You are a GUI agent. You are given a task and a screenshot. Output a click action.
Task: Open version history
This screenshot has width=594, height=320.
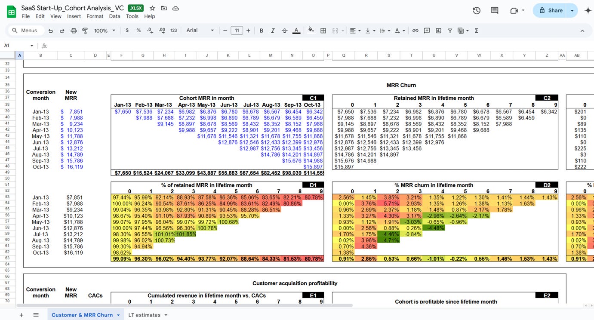(x=476, y=10)
